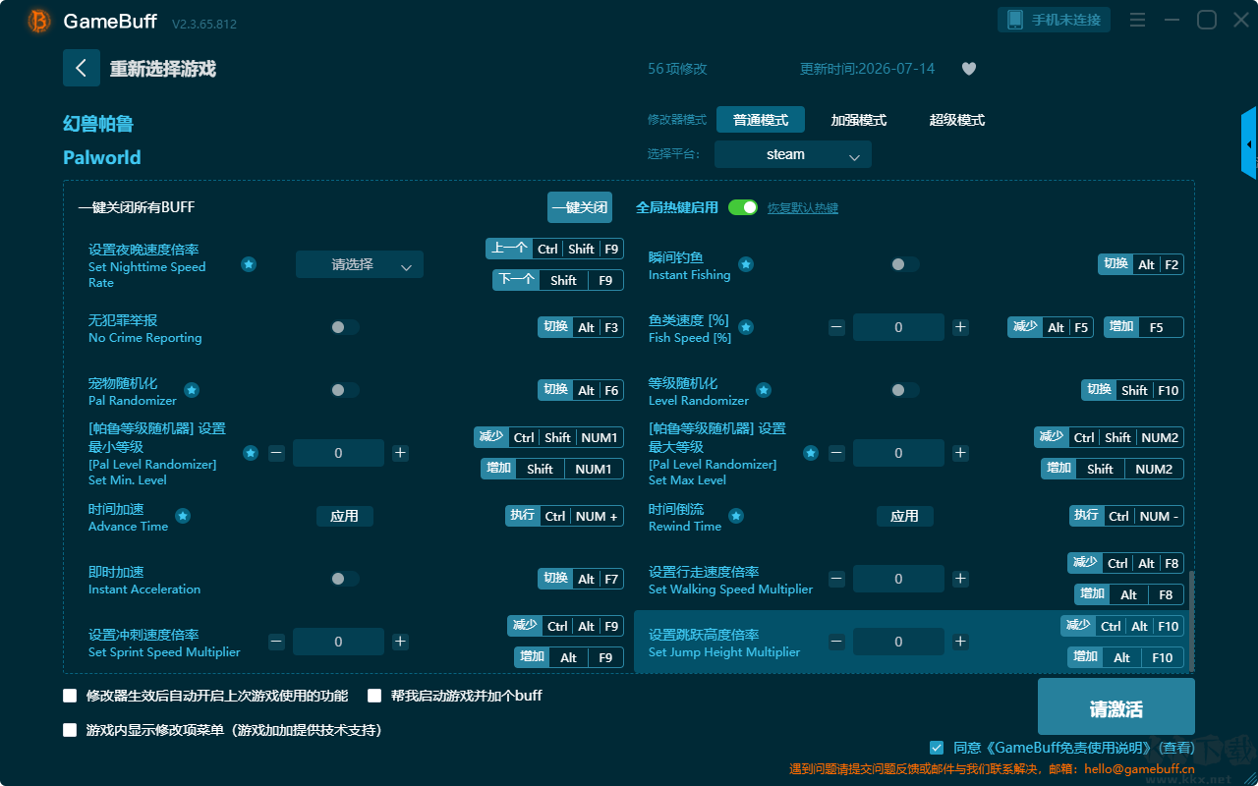Increase Fish Speed with plus button
This screenshot has height=786, width=1258.
[960, 327]
